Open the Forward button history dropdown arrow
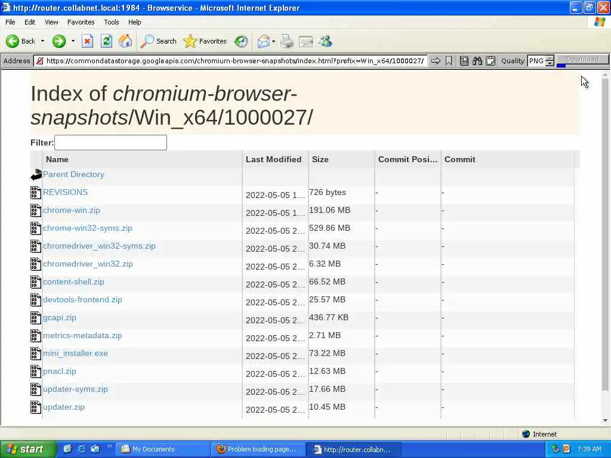Viewport: 611px width, 458px height. pyautogui.click(x=73, y=41)
